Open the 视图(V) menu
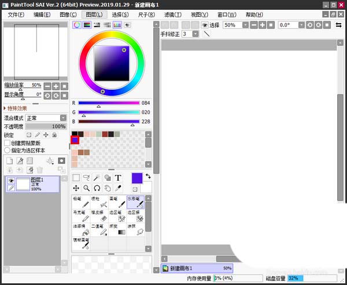 [200, 14]
